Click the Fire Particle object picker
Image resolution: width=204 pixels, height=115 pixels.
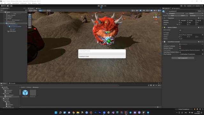202,50
